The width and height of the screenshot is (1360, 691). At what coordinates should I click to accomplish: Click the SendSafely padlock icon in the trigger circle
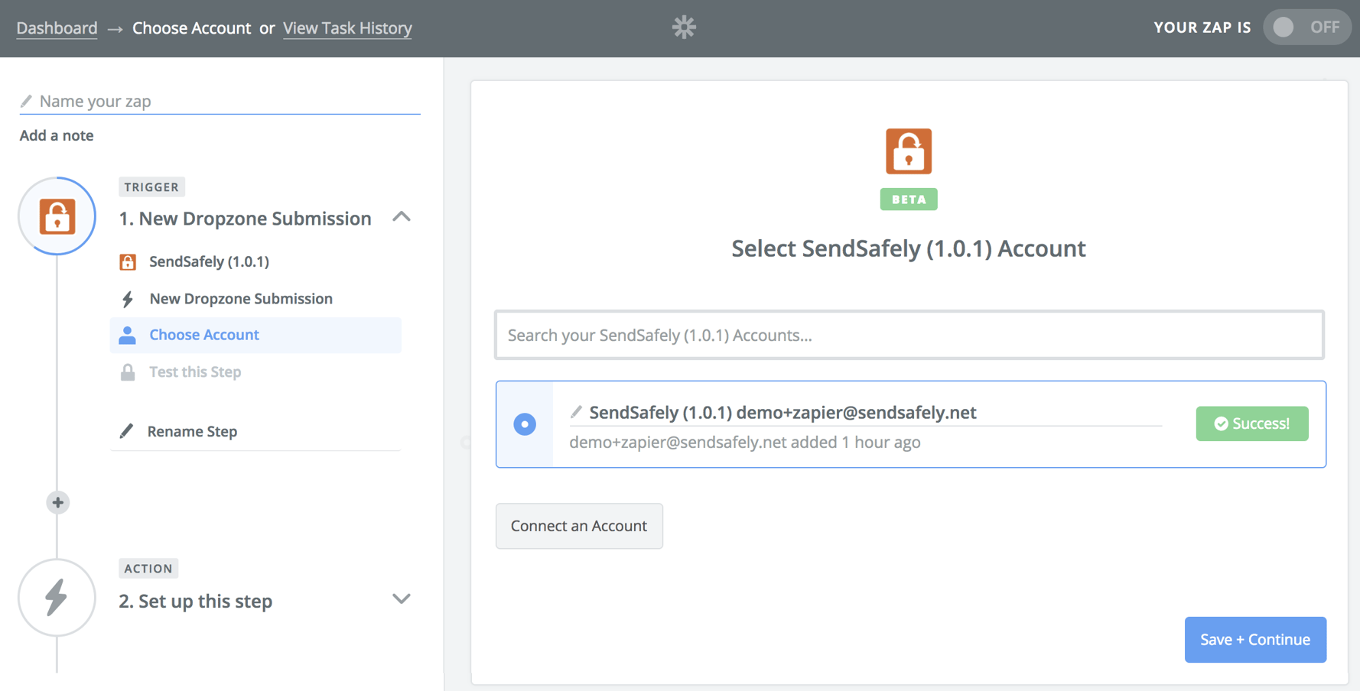[x=57, y=216]
